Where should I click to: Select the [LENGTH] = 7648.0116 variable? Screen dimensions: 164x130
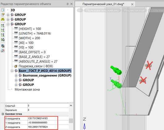pos(35,33)
